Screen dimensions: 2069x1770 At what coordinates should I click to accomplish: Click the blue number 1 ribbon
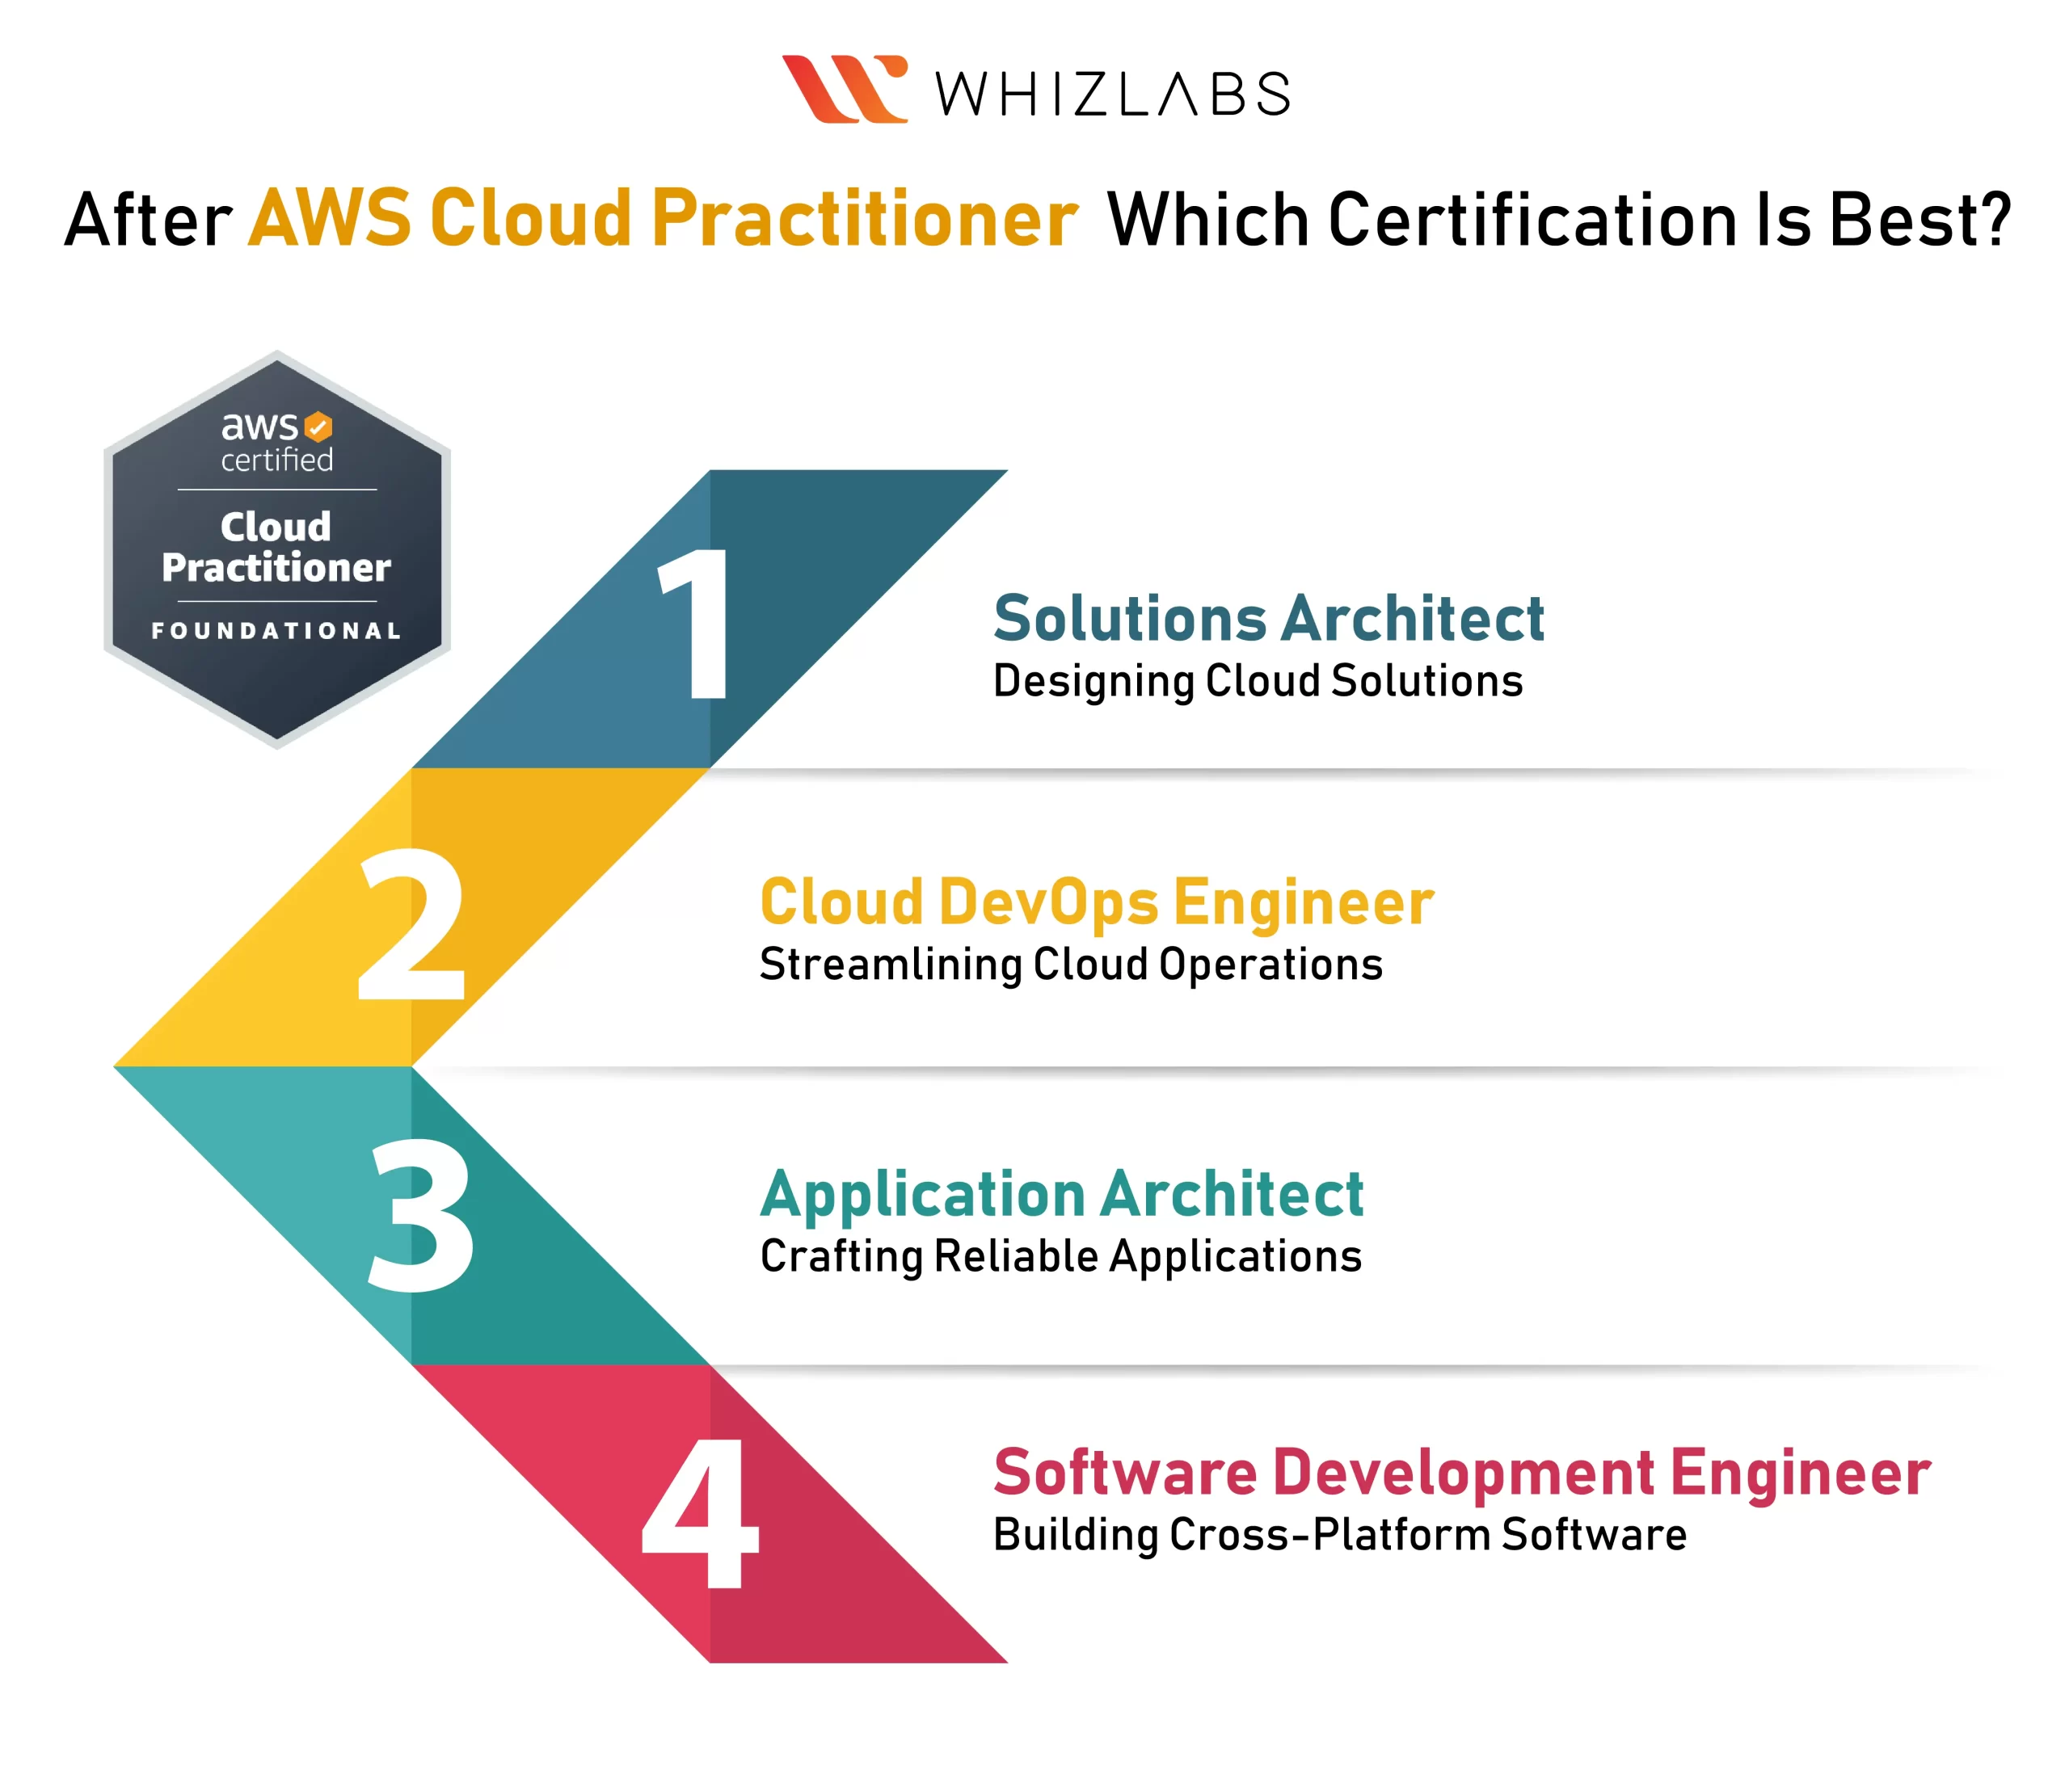[x=710, y=618]
